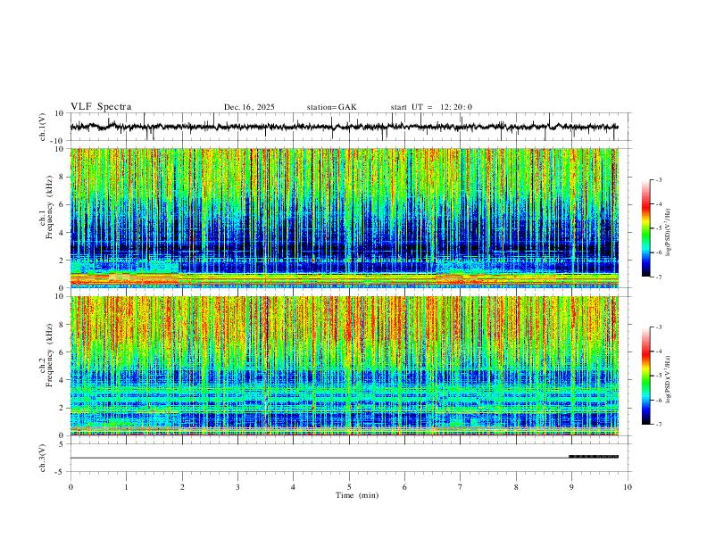Click the ch.1 colorbar "log(PSD)(V²/Hz)" label

click(669, 233)
